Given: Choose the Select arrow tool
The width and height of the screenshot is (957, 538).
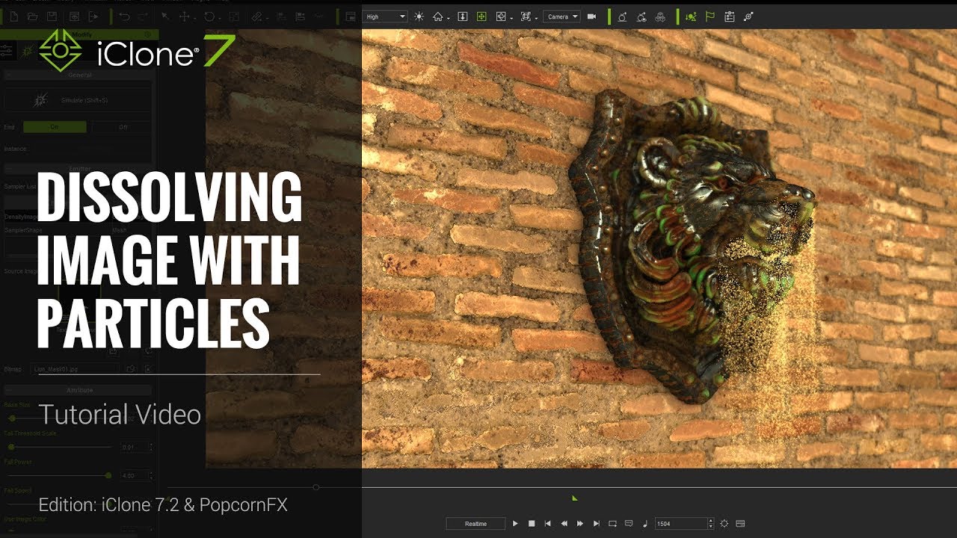Looking at the screenshot, I should point(165,16).
